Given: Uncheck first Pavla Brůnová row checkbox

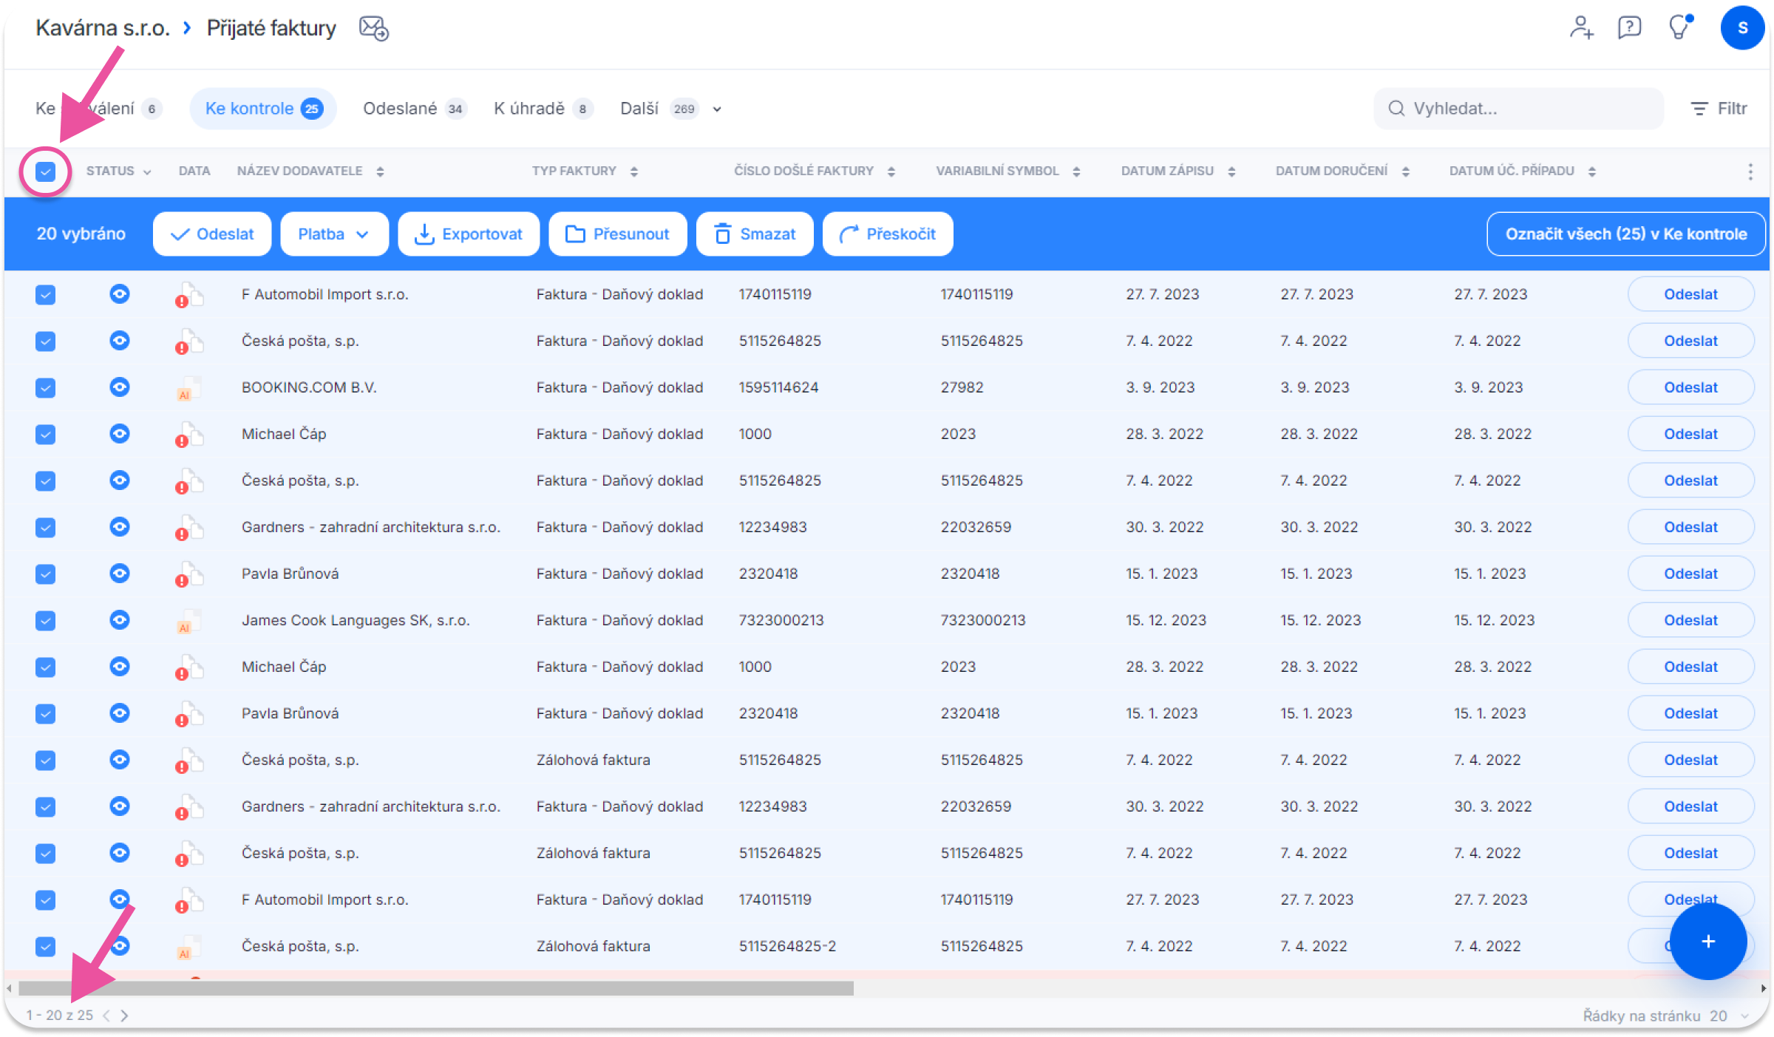Looking at the screenshot, I should click(45, 574).
